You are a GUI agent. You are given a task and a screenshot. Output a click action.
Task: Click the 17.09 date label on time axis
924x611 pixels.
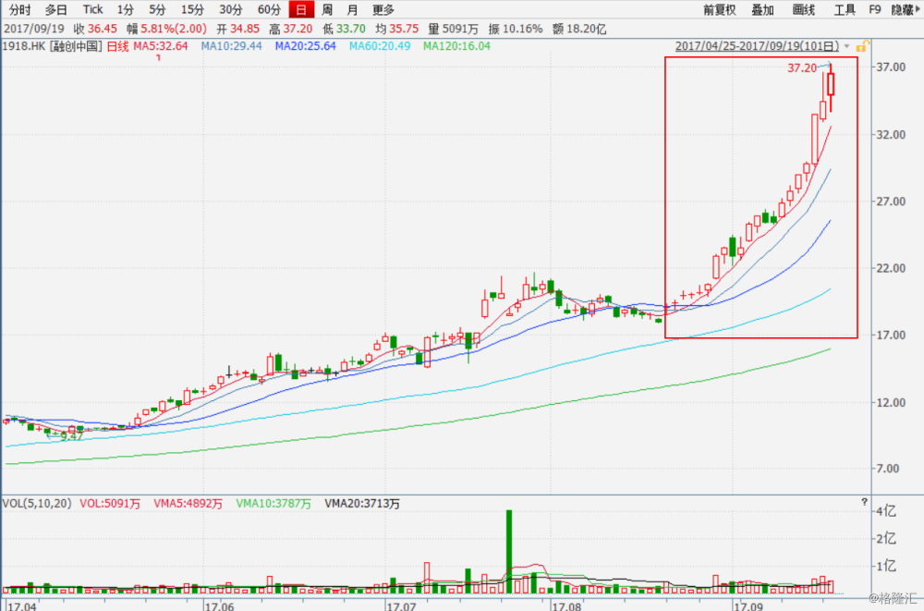pyautogui.click(x=748, y=605)
